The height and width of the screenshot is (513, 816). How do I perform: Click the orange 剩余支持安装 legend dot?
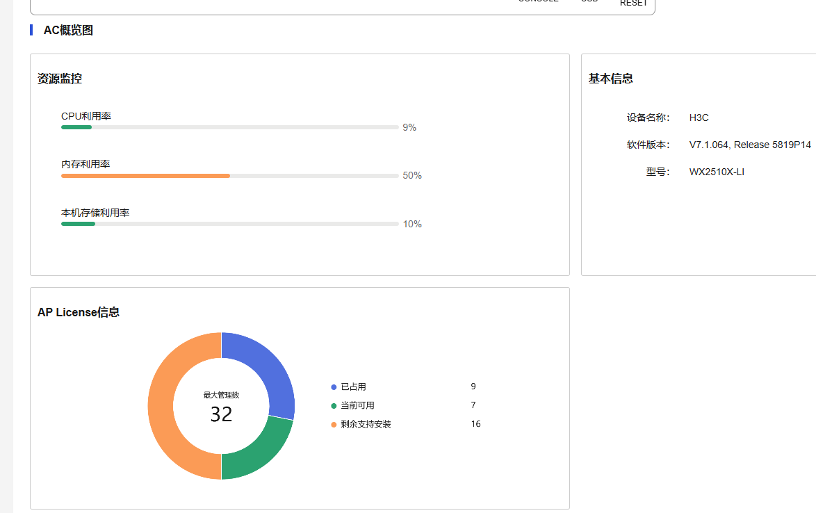pyautogui.click(x=334, y=425)
